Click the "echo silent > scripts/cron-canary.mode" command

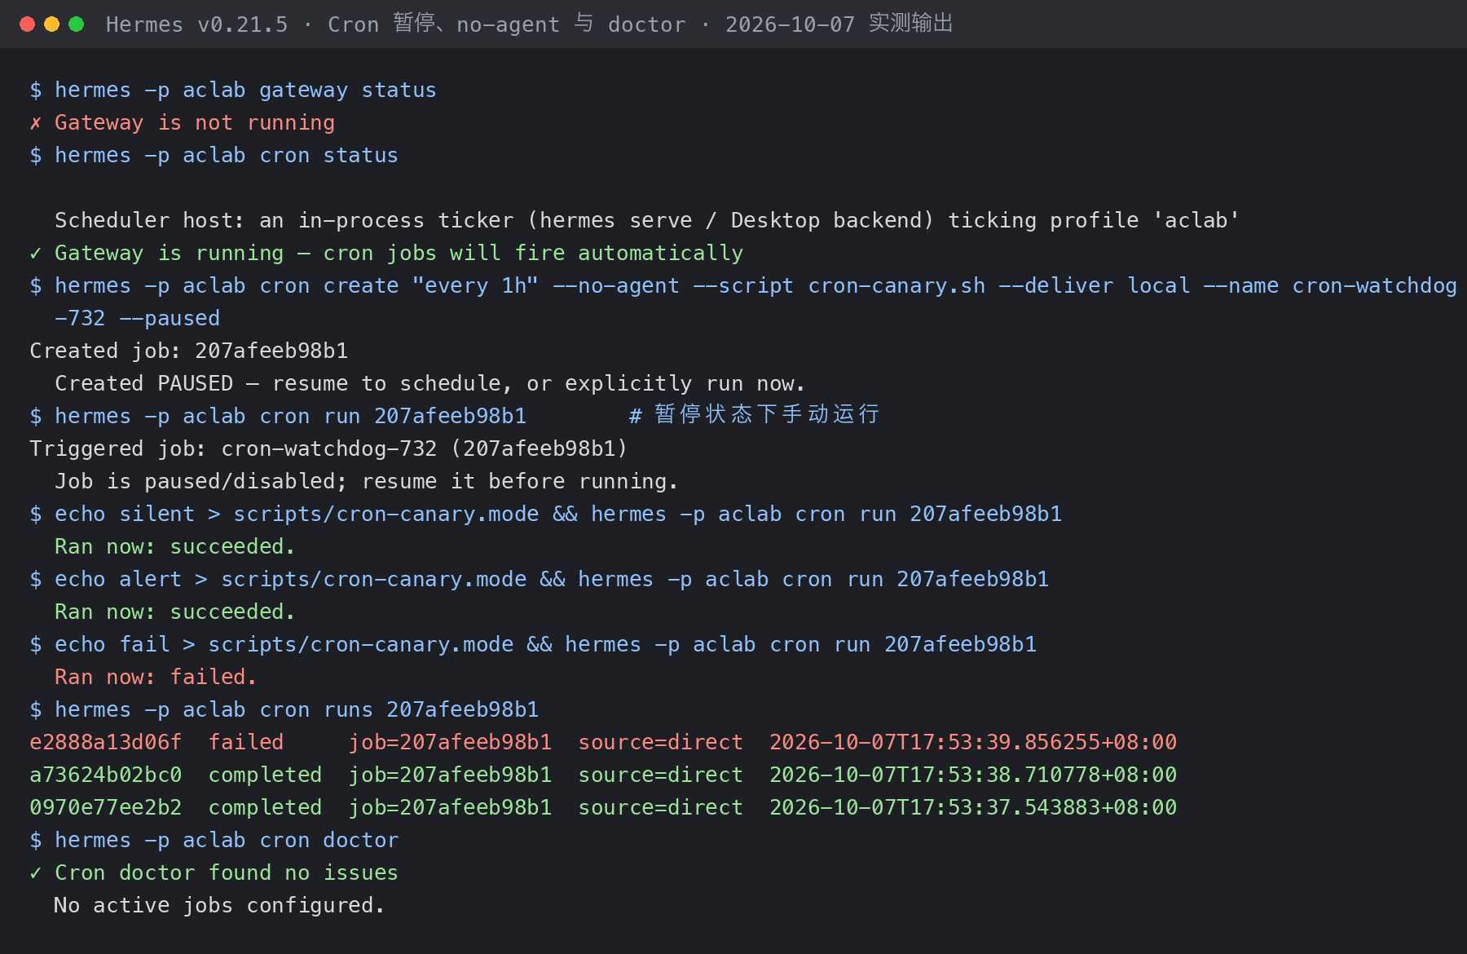[x=558, y=514]
